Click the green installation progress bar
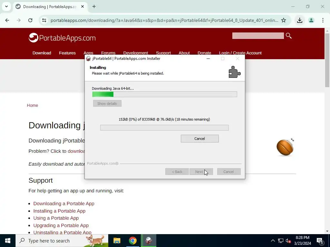The height and width of the screenshot is (247, 330). [165, 94]
